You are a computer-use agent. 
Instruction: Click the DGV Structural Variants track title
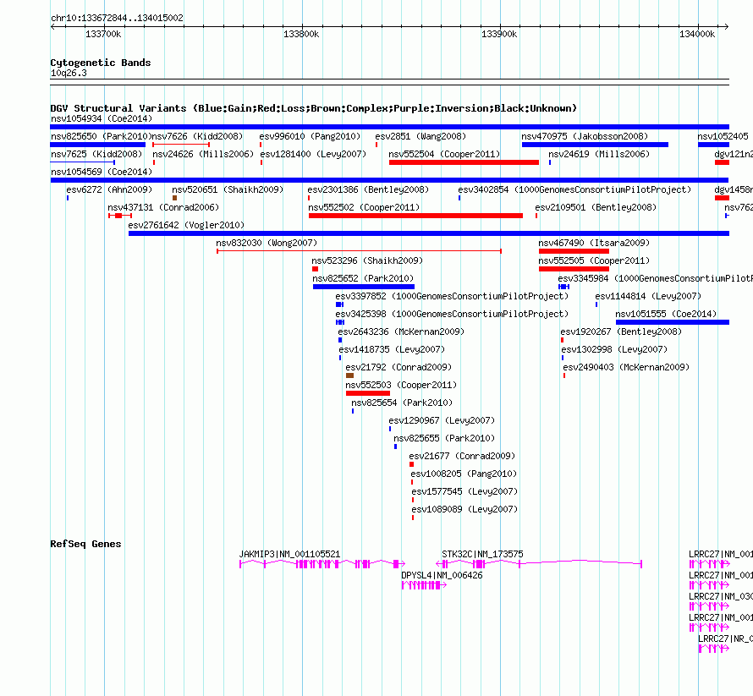[314, 108]
